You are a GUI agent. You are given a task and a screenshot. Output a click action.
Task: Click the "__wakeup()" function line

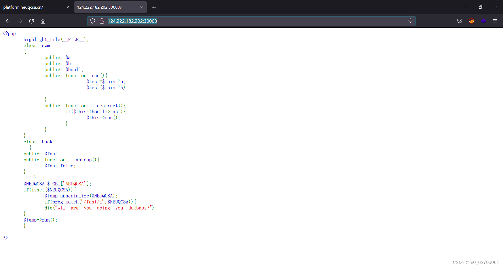point(62,160)
